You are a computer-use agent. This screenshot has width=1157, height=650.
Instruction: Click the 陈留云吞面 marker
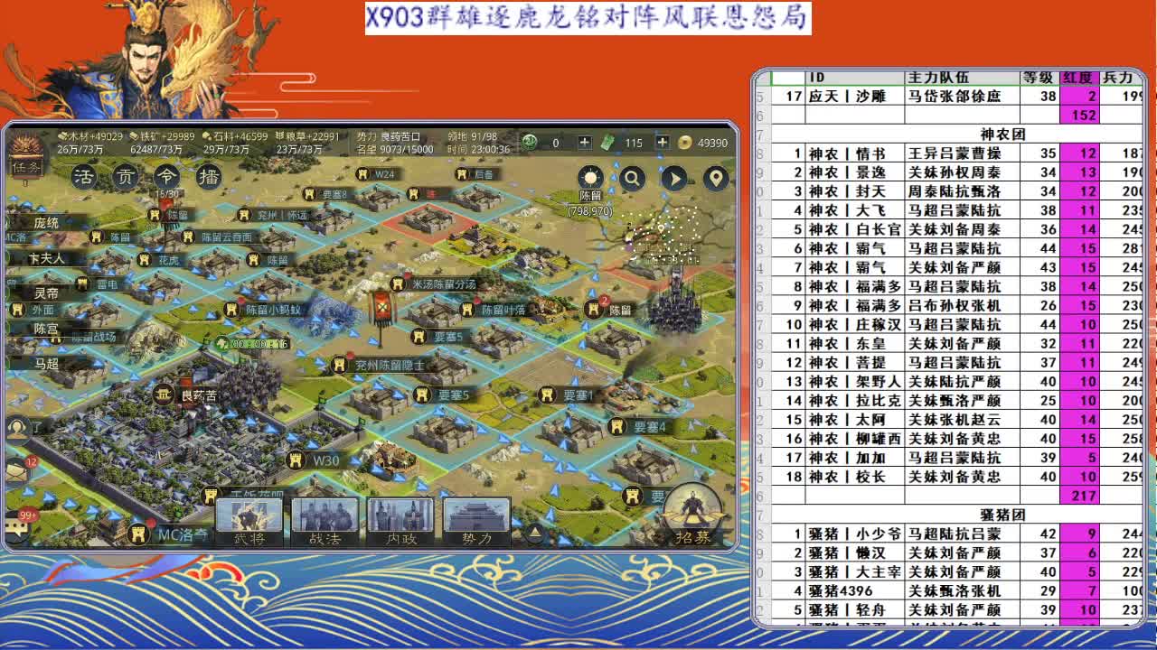(217, 237)
